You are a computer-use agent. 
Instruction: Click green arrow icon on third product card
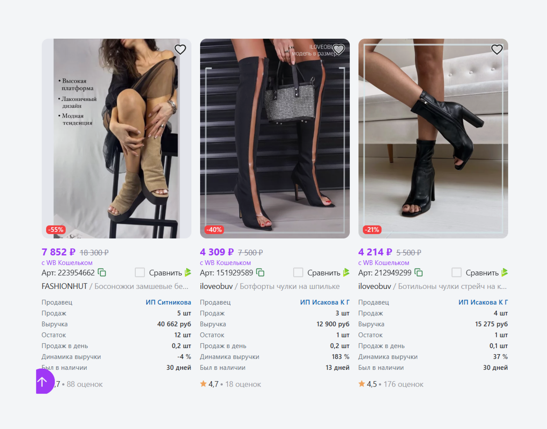tap(505, 272)
